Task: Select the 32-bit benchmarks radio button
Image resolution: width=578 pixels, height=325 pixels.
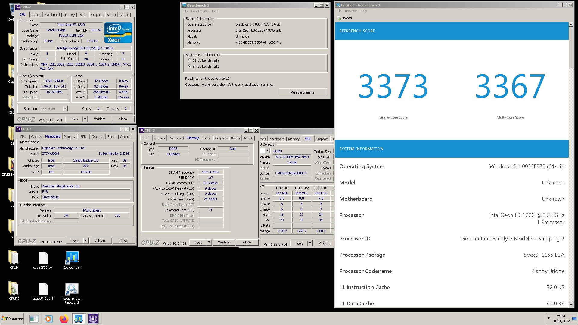Action: [x=190, y=60]
